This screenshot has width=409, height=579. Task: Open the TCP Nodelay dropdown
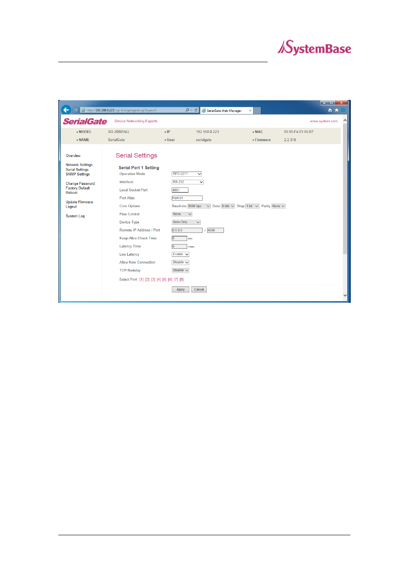180,271
